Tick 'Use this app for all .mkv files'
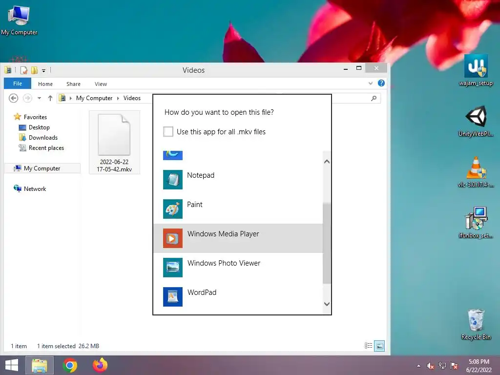The image size is (500, 375). [168, 131]
